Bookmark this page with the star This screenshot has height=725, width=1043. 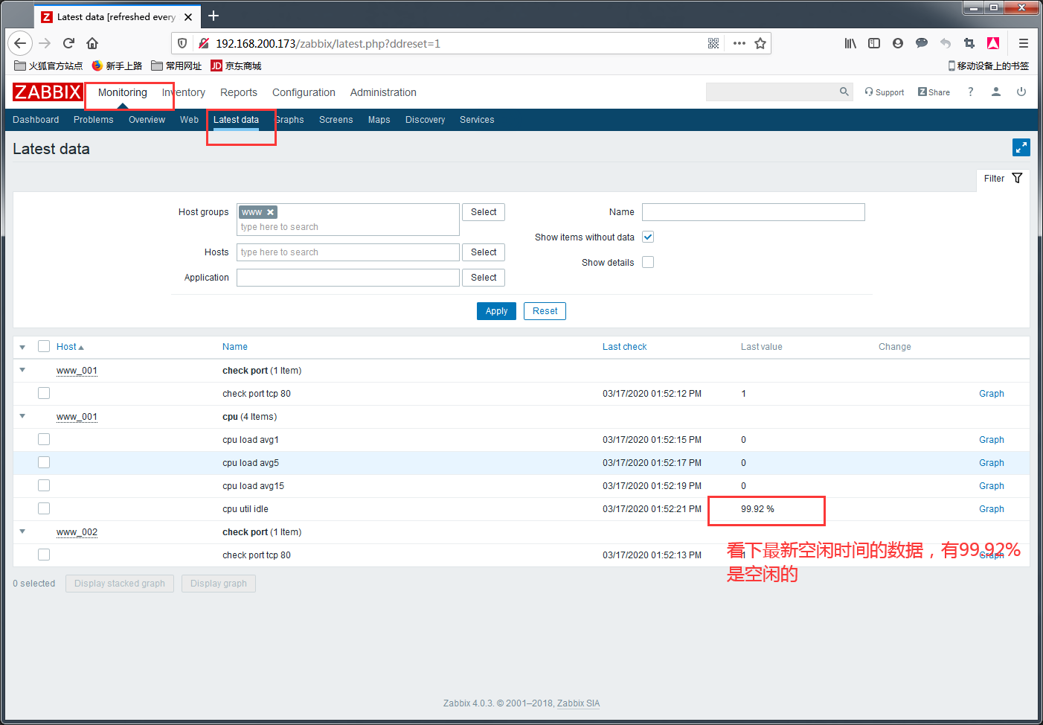click(760, 43)
